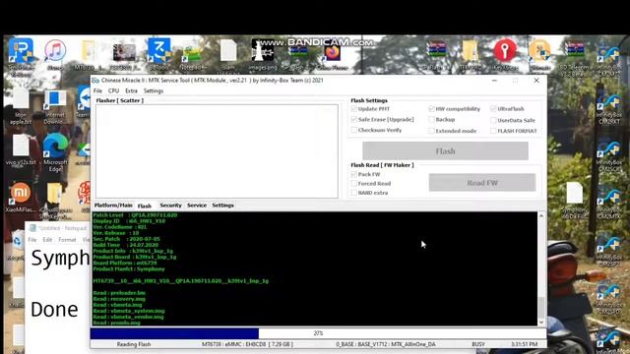Click the BUSY status bar entry
The image size is (630, 354).
tap(478, 344)
